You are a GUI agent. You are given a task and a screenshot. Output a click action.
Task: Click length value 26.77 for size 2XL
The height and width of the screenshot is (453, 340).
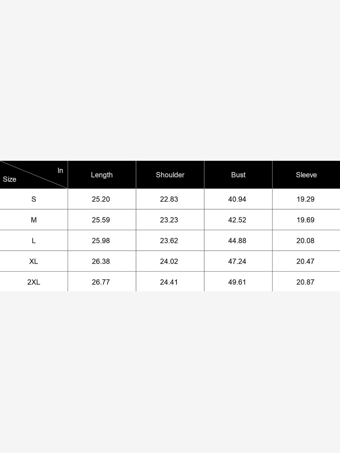coord(101,282)
